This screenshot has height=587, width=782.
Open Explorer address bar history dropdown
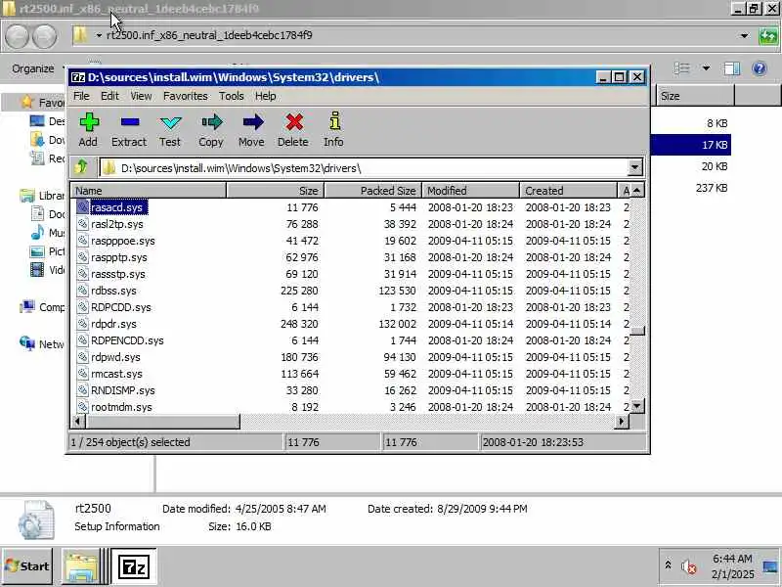[744, 36]
